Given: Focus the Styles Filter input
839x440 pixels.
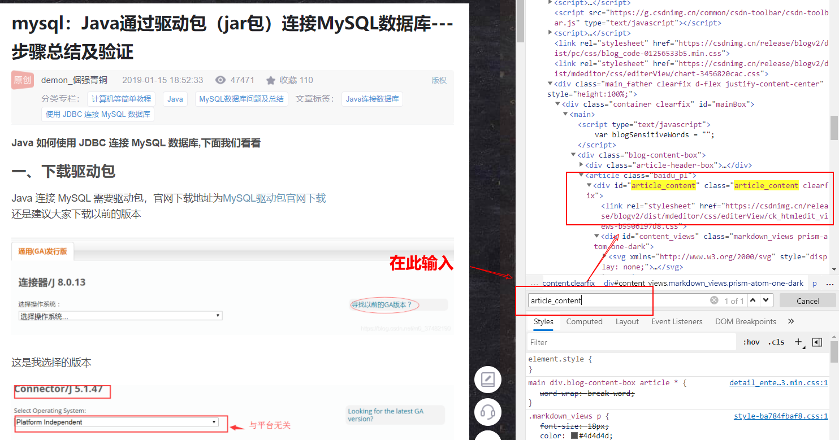Looking at the screenshot, I should 632,342.
